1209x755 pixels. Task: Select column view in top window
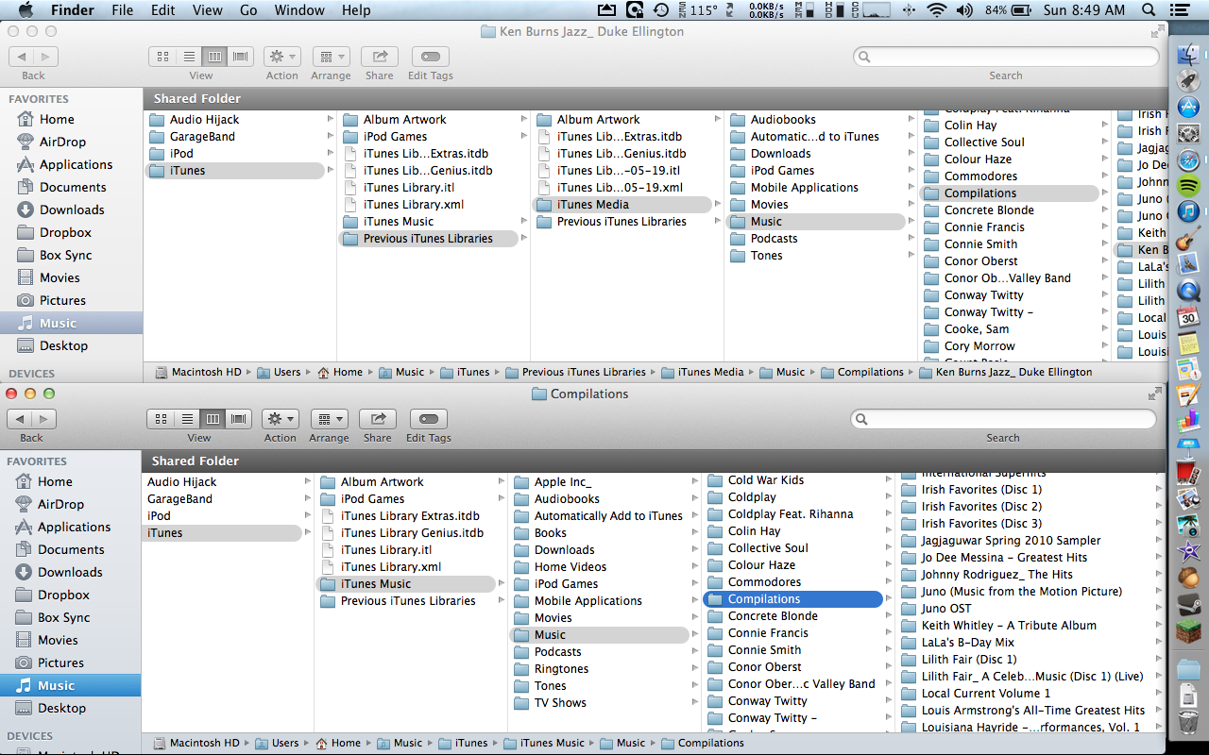(x=214, y=57)
